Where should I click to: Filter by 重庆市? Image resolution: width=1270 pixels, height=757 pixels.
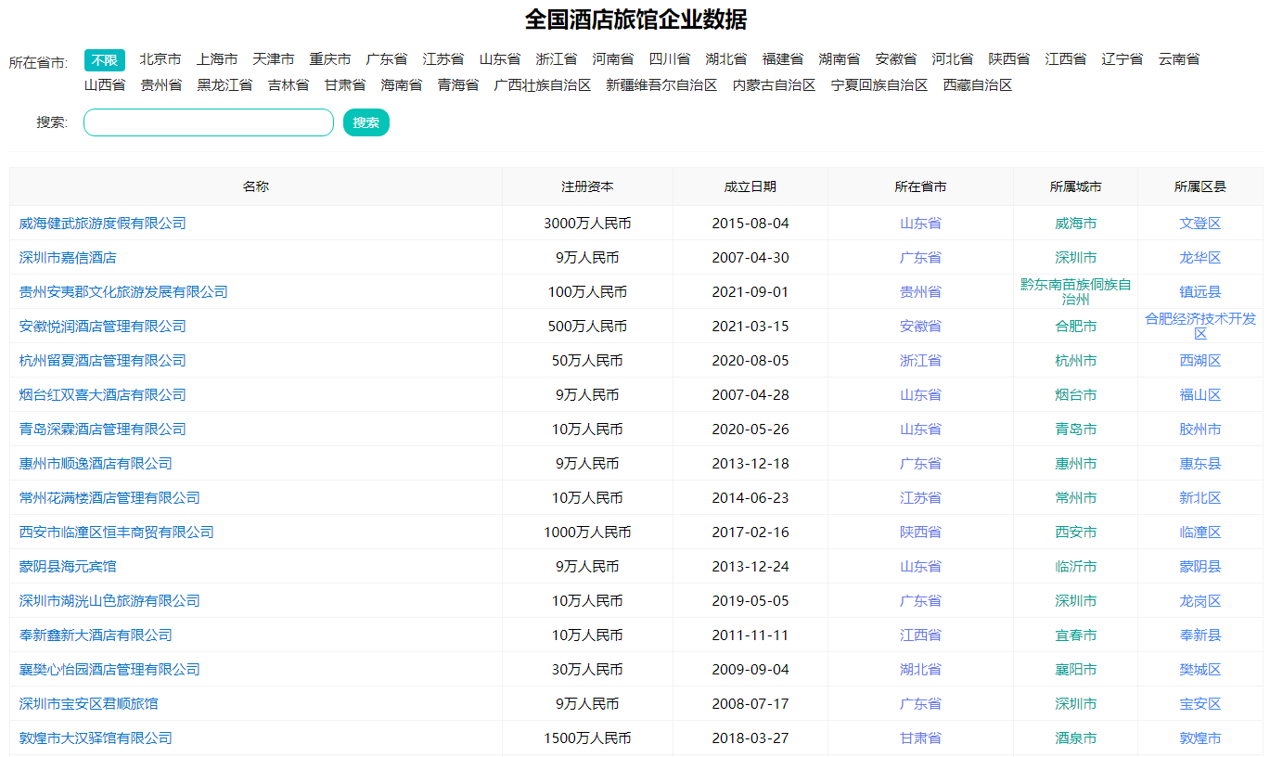coord(330,59)
